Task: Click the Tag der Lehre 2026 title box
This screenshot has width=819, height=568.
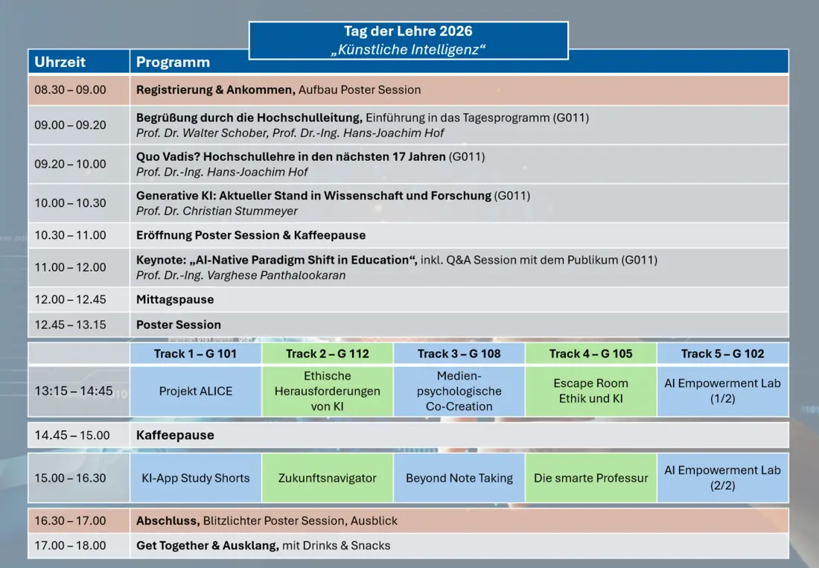Action: (409, 40)
